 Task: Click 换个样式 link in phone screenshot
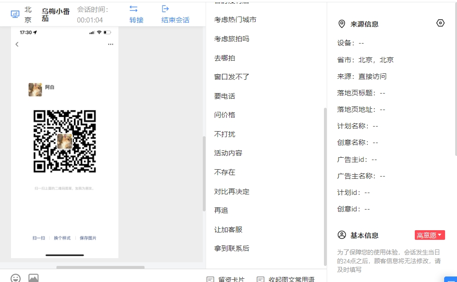click(62, 238)
